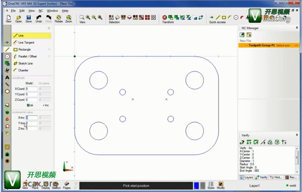Switch to the Layers tab
This screenshot has height=192, width=302.
(x=247, y=177)
